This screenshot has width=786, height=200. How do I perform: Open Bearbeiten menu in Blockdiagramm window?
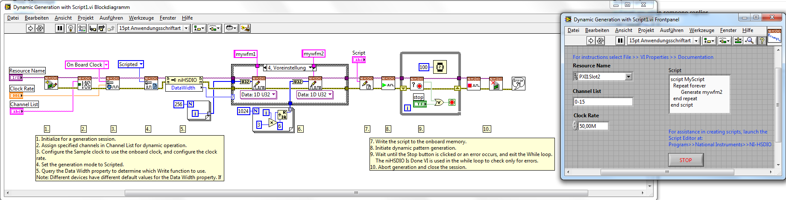tap(37, 18)
